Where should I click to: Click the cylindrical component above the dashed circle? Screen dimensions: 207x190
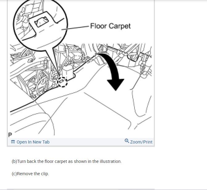pyautogui.click(x=68, y=72)
